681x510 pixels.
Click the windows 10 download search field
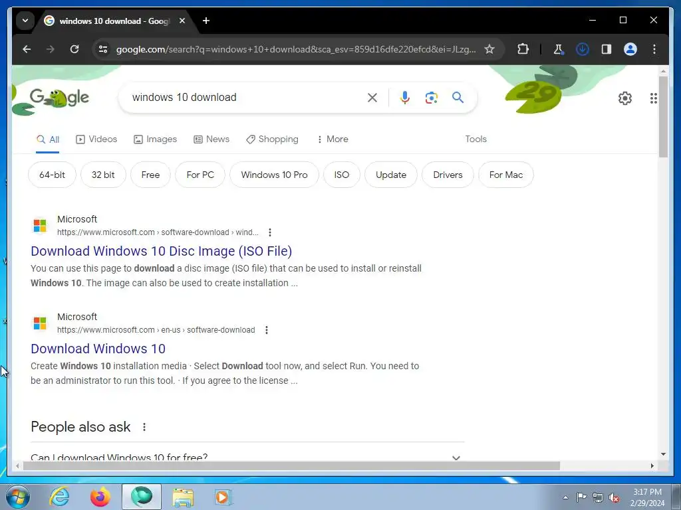(x=243, y=98)
